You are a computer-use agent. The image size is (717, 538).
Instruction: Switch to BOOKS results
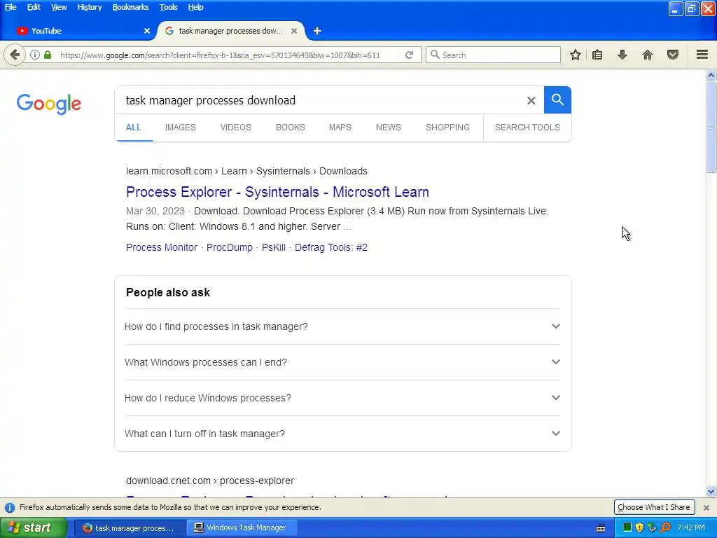click(290, 127)
